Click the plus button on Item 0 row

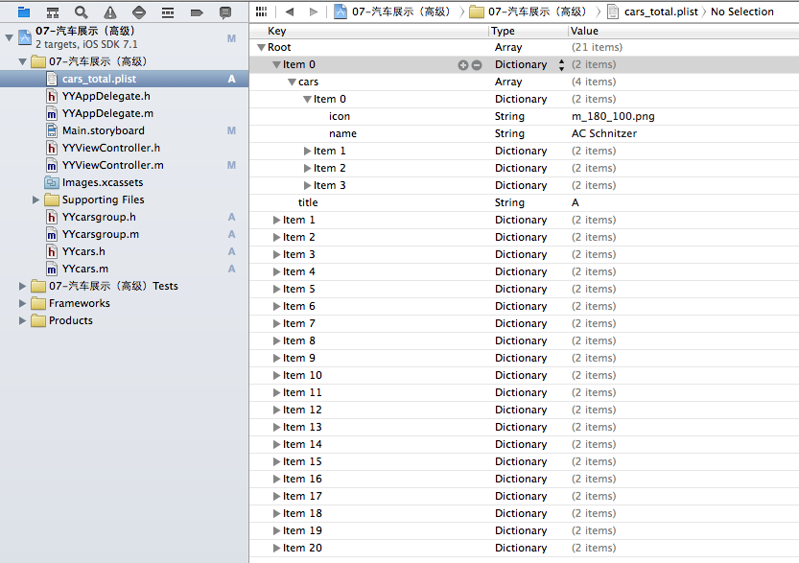coord(463,65)
